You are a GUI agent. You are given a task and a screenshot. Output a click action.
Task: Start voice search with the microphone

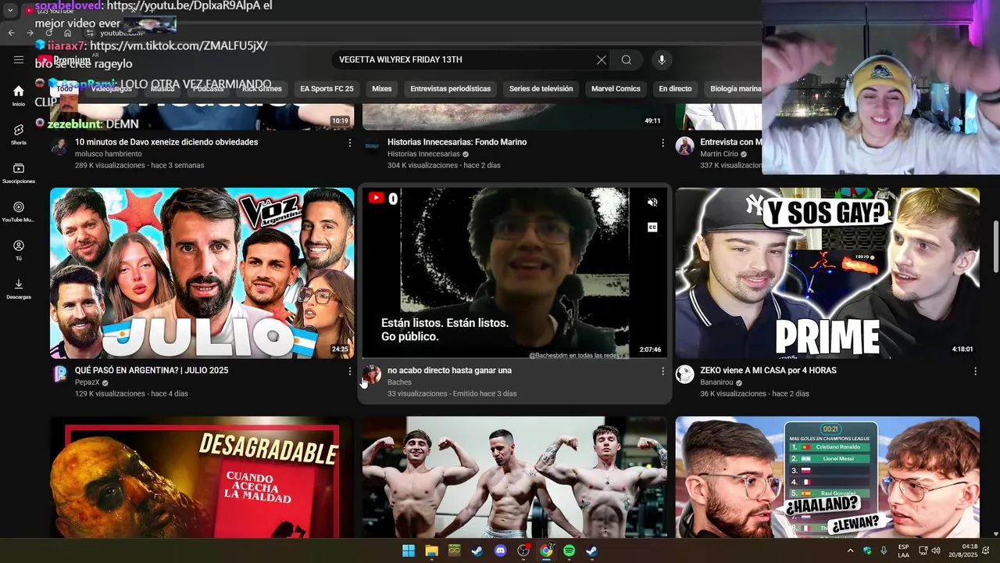click(x=662, y=60)
